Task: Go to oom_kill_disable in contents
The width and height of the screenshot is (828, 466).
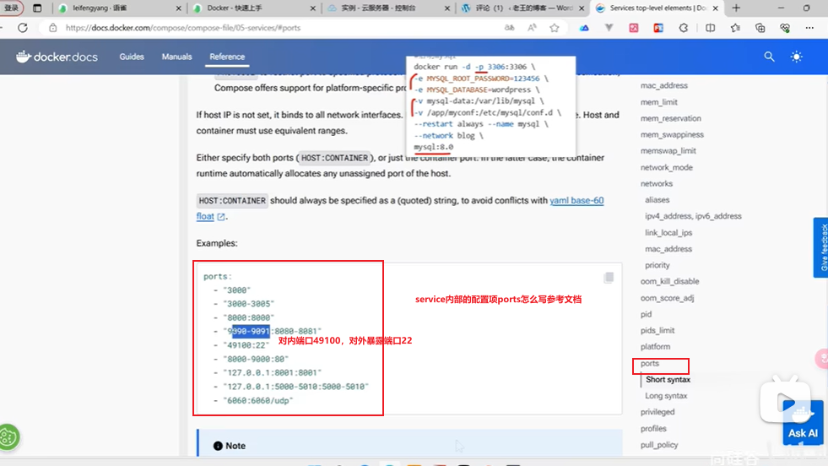Action: tap(669, 281)
